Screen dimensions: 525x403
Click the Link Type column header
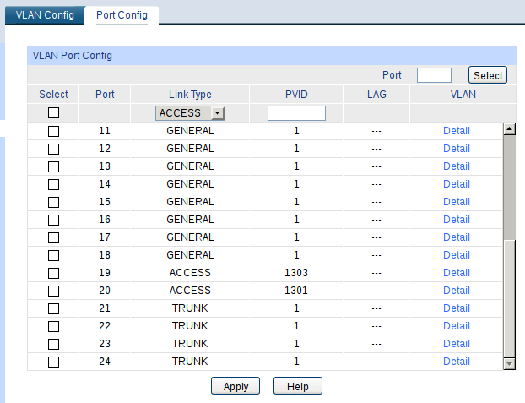pyautogui.click(x=190, y=95)
